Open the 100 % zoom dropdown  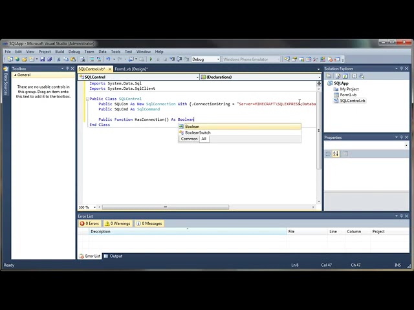[x=94, y=207]
